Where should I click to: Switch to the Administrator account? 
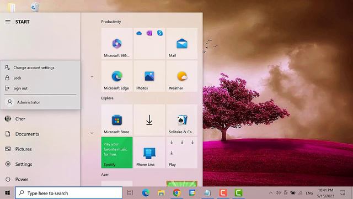click(40, 102)
